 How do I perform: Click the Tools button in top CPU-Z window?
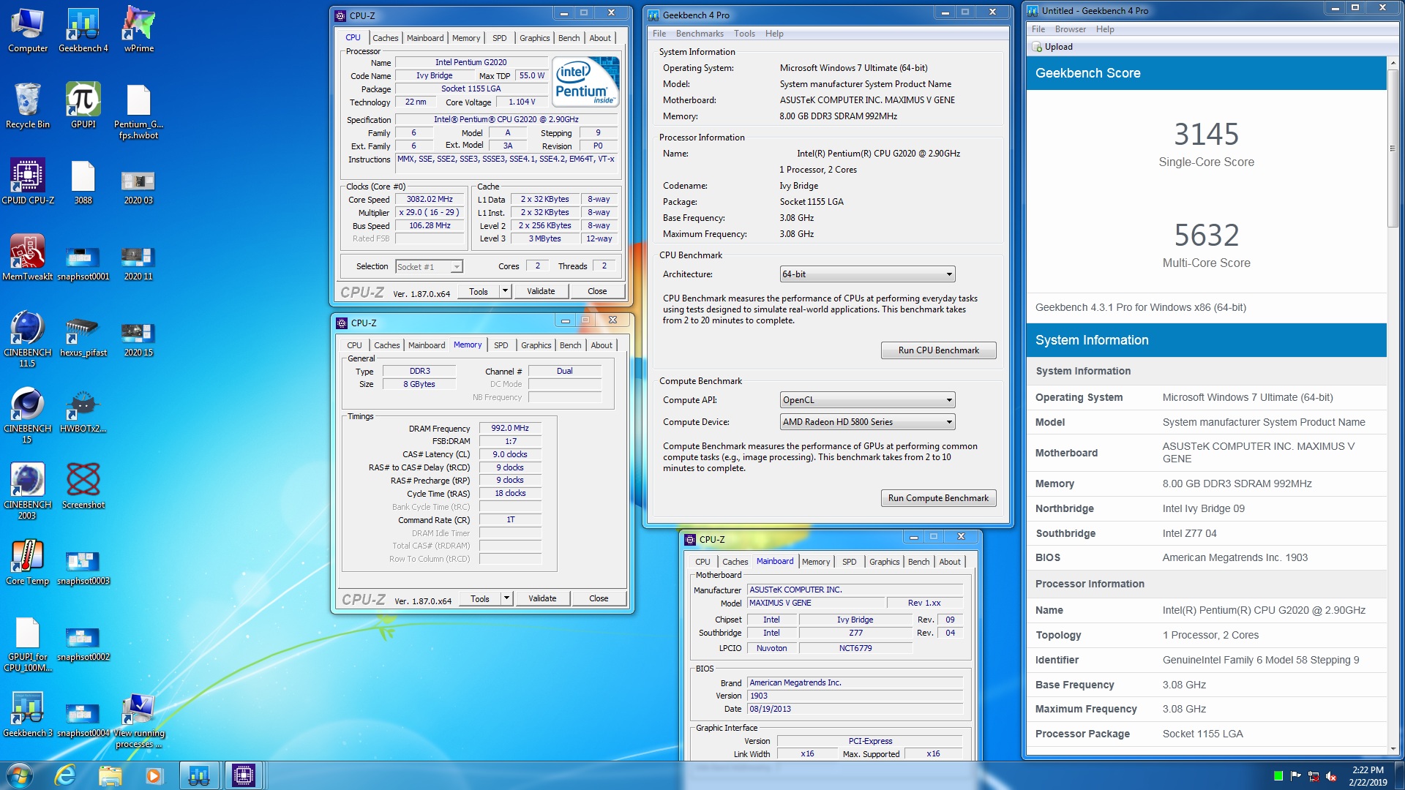pos(479,291)
